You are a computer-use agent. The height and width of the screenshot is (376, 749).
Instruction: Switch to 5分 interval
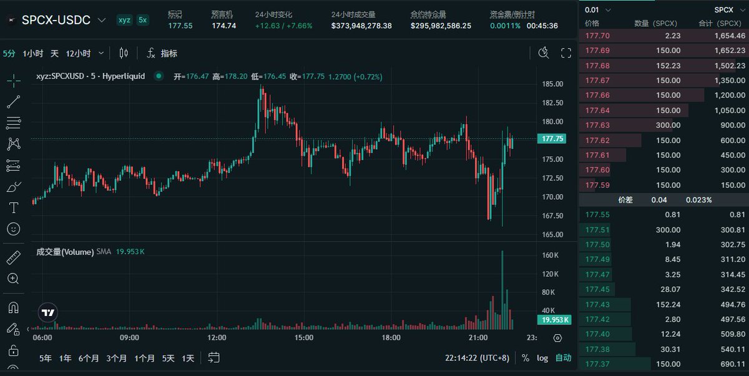(9, 53)
